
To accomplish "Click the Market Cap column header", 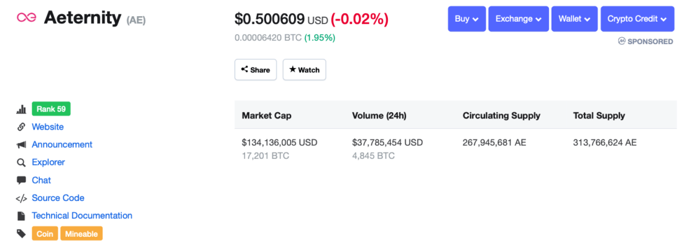I will click(266, 115).
